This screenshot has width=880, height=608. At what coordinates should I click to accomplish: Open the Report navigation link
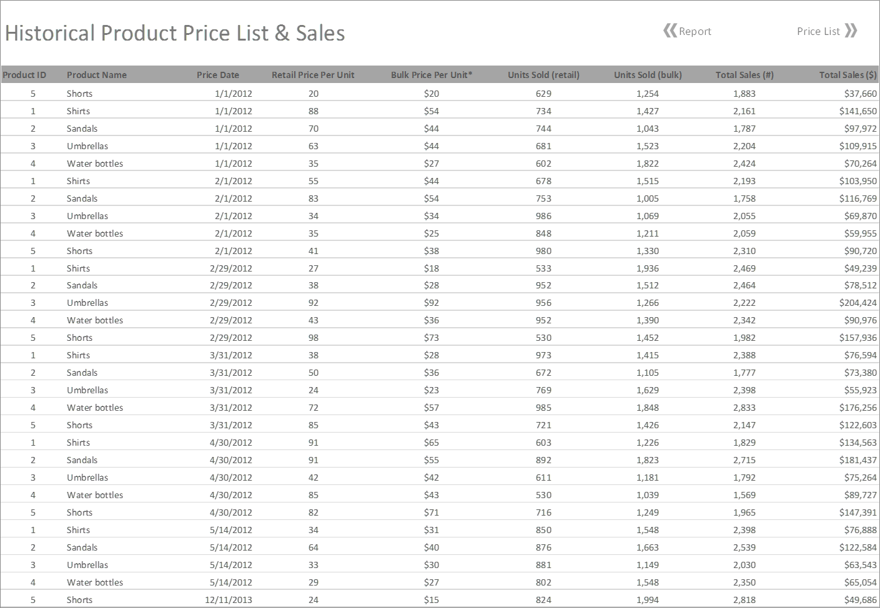tap(695, 31)
